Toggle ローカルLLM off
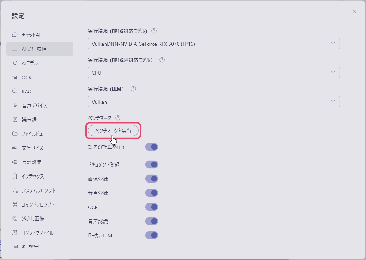The width and height of the screenshot is (366, 260). pos(151,235)
